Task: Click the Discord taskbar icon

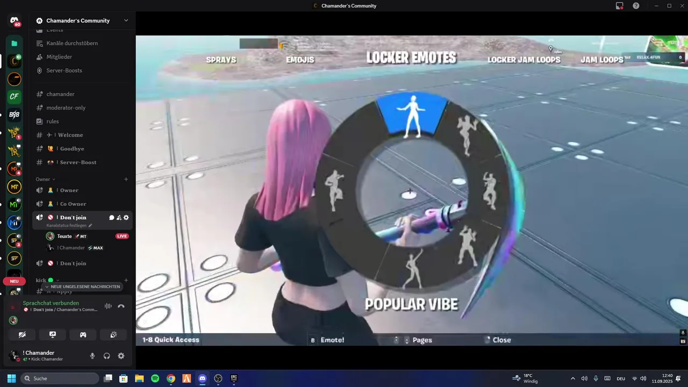Action: click(x=202, y=378)
